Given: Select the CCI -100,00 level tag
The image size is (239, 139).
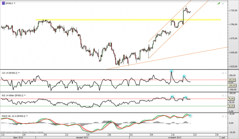Looking at the screenshot, I should click(x=232, y=86).
